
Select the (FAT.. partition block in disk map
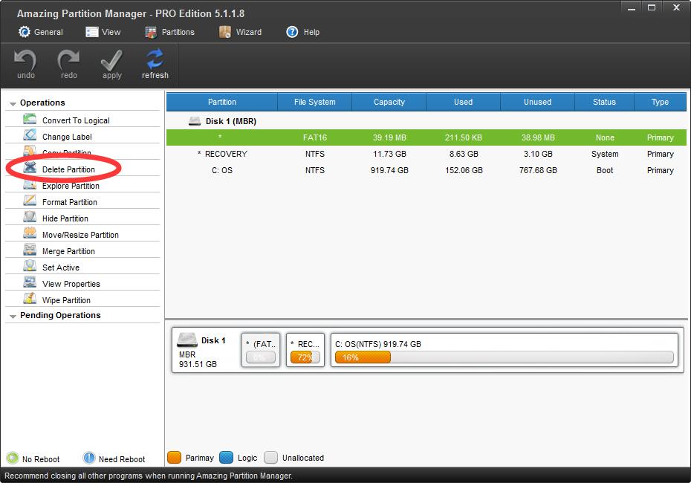click(x=261, y=350)
